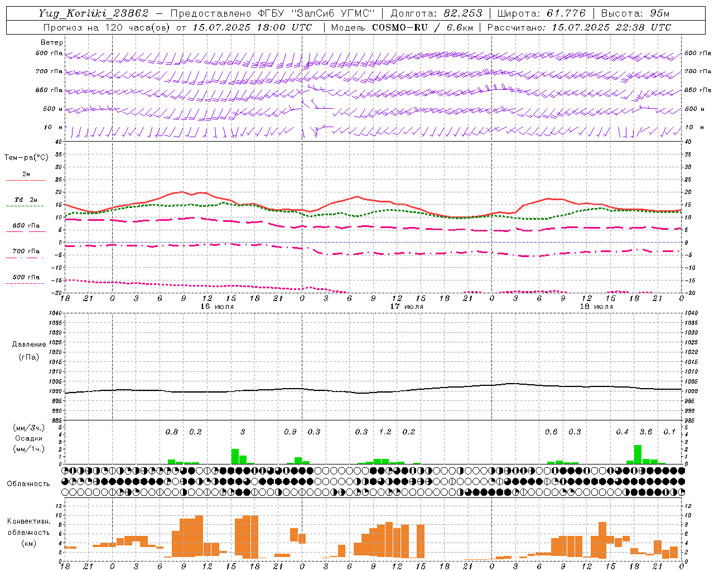Click the 0.9 precipitation total
Viewport: 714px width, 571px height.
[290, 432]
